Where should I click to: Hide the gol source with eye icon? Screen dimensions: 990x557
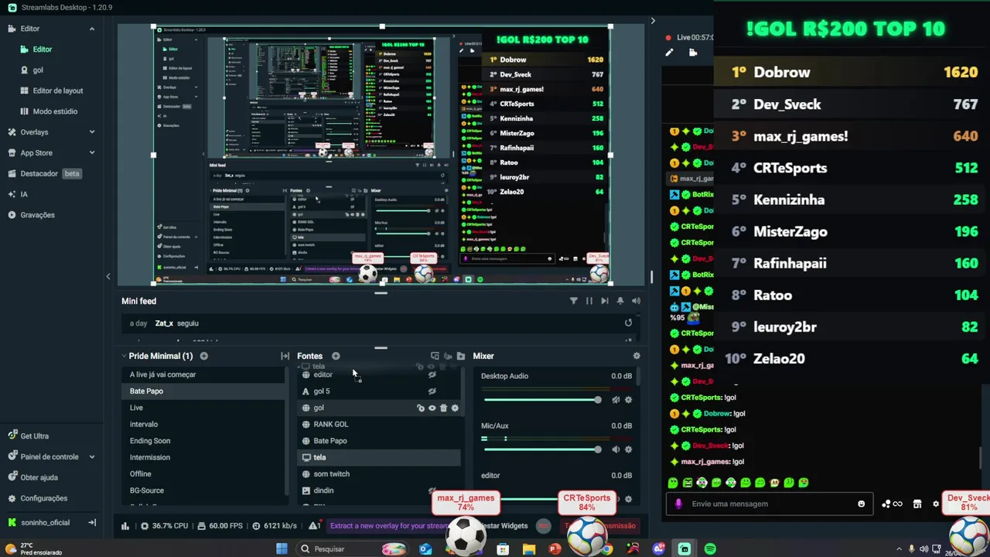[432, 408]
